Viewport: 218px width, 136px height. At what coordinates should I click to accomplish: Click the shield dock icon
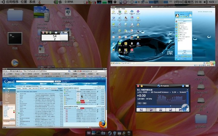click(x=114, y=133)
